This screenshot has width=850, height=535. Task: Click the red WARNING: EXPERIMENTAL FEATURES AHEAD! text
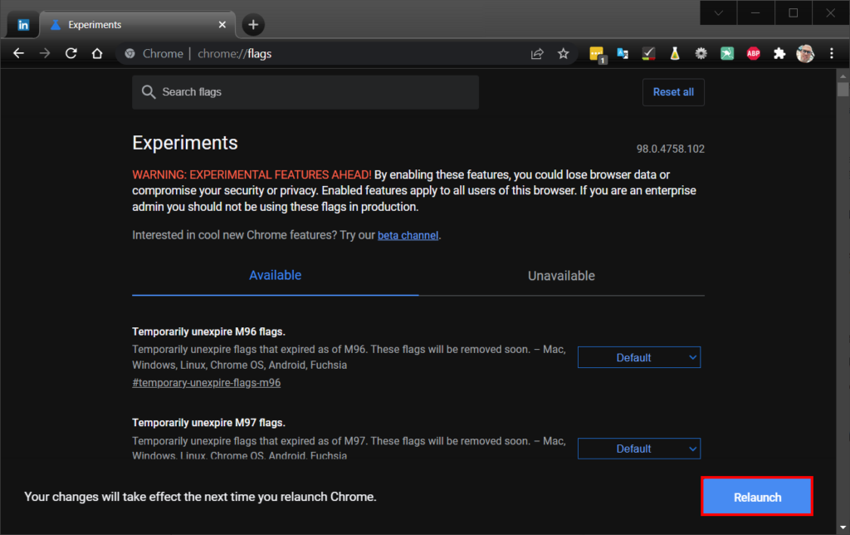click(x=252, y=174)
